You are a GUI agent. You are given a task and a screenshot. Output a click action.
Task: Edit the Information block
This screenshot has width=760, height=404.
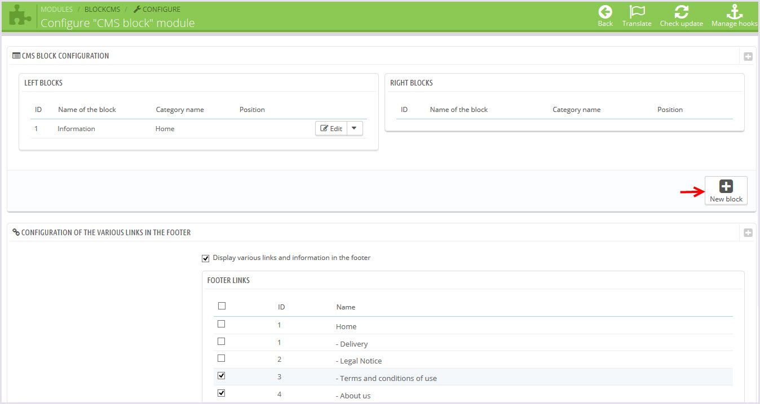point(332,128)
